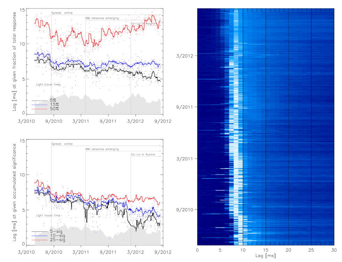This screenshot has width=342, height=262.
Task: Click 'MW networks emerging' label in fraction-of-response plot
Action: click(102, 18)
